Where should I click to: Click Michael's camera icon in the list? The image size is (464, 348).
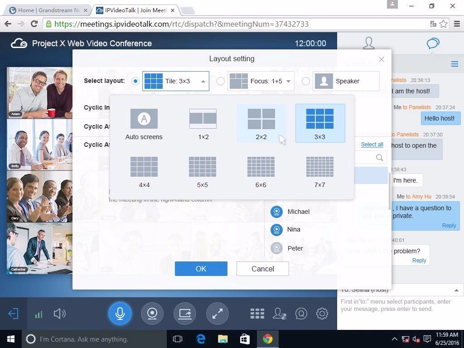pos(277,212)
